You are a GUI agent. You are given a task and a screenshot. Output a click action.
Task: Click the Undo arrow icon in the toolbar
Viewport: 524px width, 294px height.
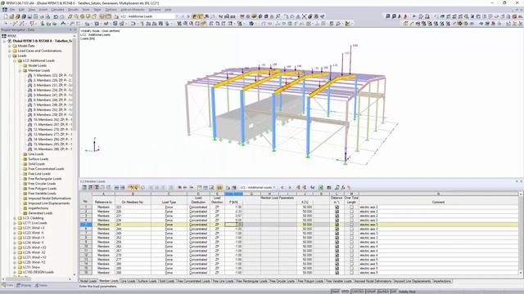[56, 16]
